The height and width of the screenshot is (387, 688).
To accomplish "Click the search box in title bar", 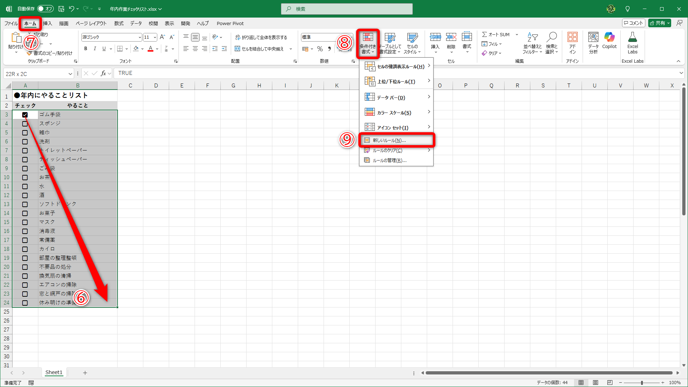I will click(347, 9).
